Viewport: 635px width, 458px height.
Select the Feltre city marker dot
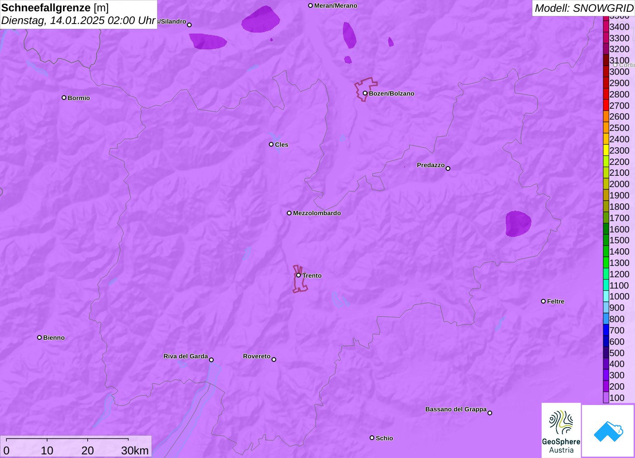(543, 301)
